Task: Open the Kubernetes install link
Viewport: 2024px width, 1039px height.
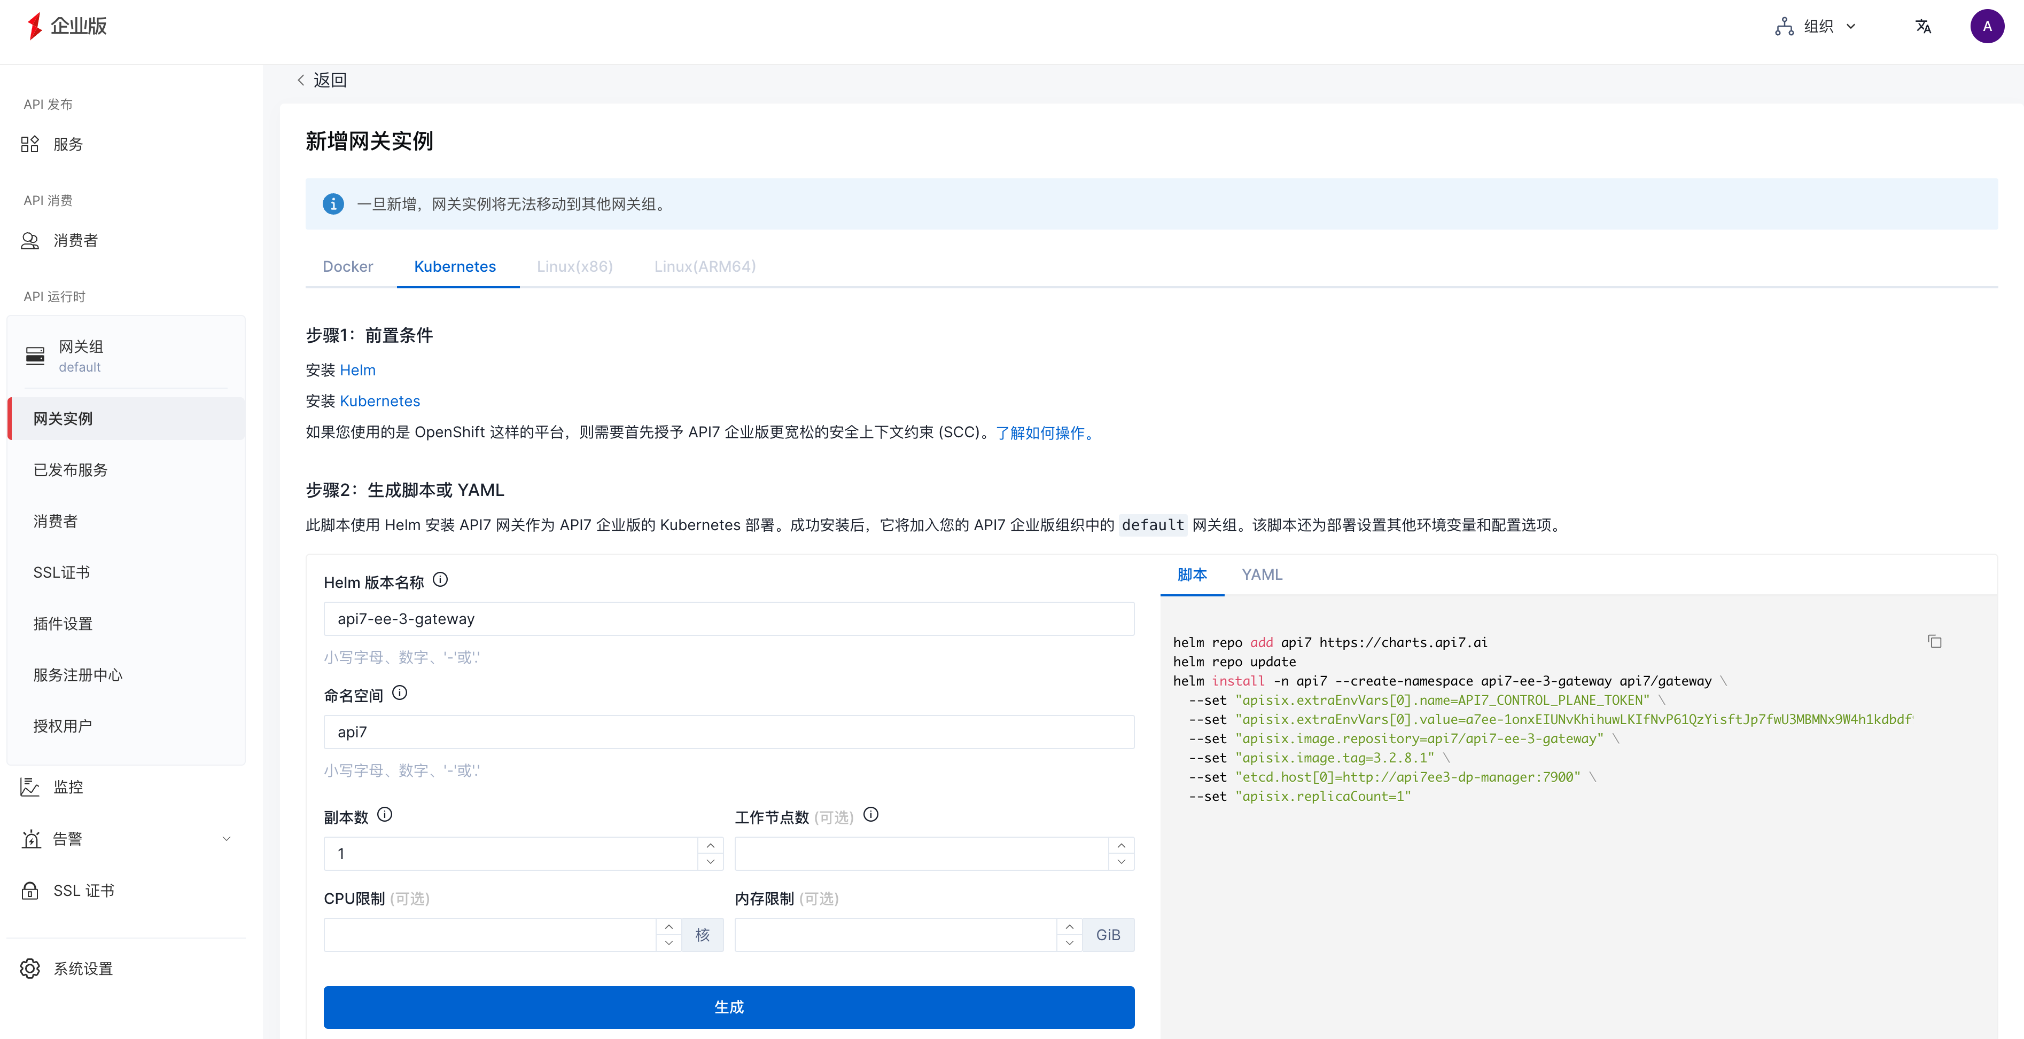Action: click(380, 402)
